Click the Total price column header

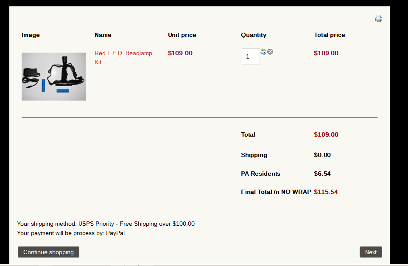click(x=329, y=35)
